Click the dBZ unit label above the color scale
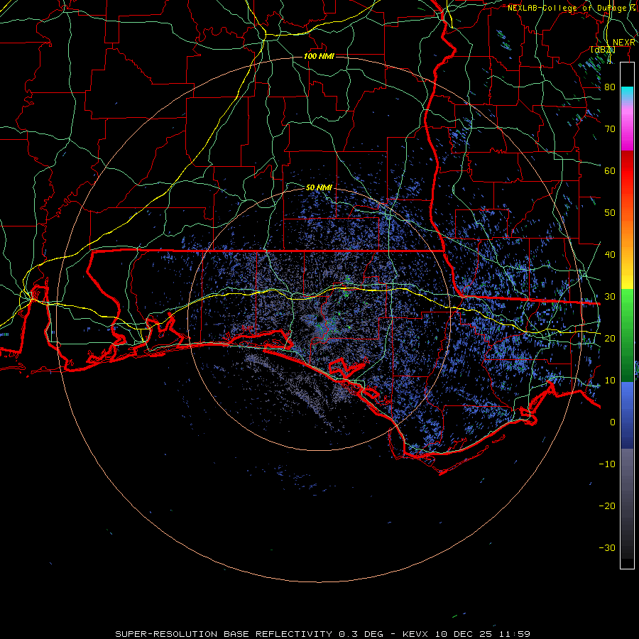 603,50
